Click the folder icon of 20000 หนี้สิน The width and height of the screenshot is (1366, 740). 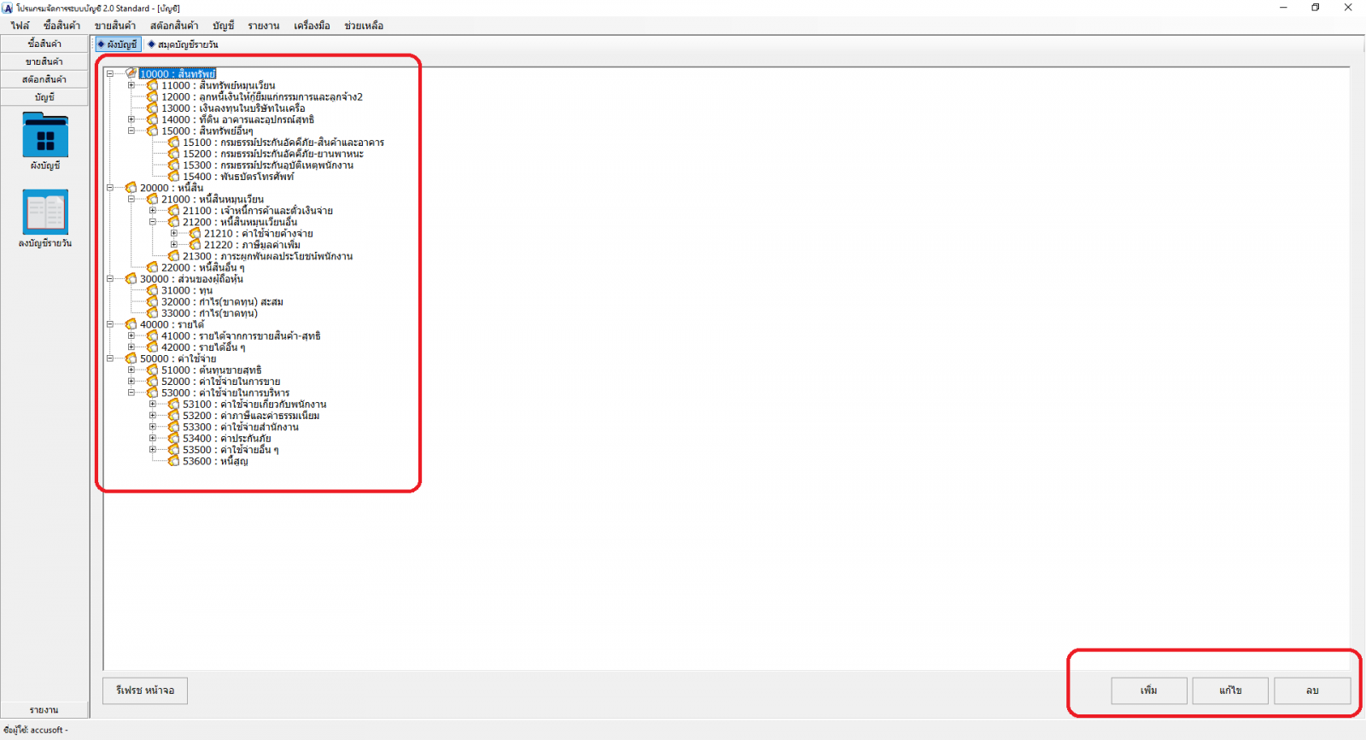(x=131, y=188)
